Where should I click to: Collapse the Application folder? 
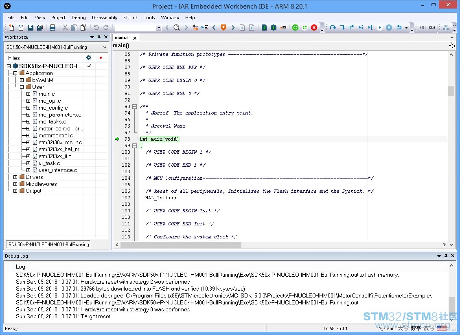click(x=15, y=73)
